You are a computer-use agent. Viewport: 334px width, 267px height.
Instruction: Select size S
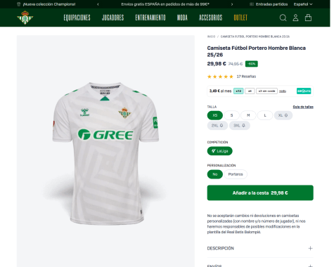click(231, 115)
